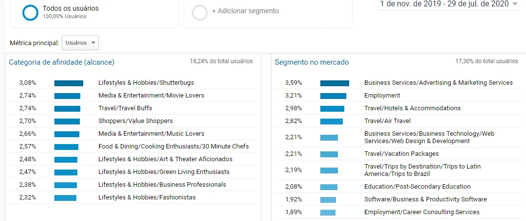This screenshot has height=221, width=526.
Task: Click the Travel/Hotels & Accommodations row
Action: 399,108
